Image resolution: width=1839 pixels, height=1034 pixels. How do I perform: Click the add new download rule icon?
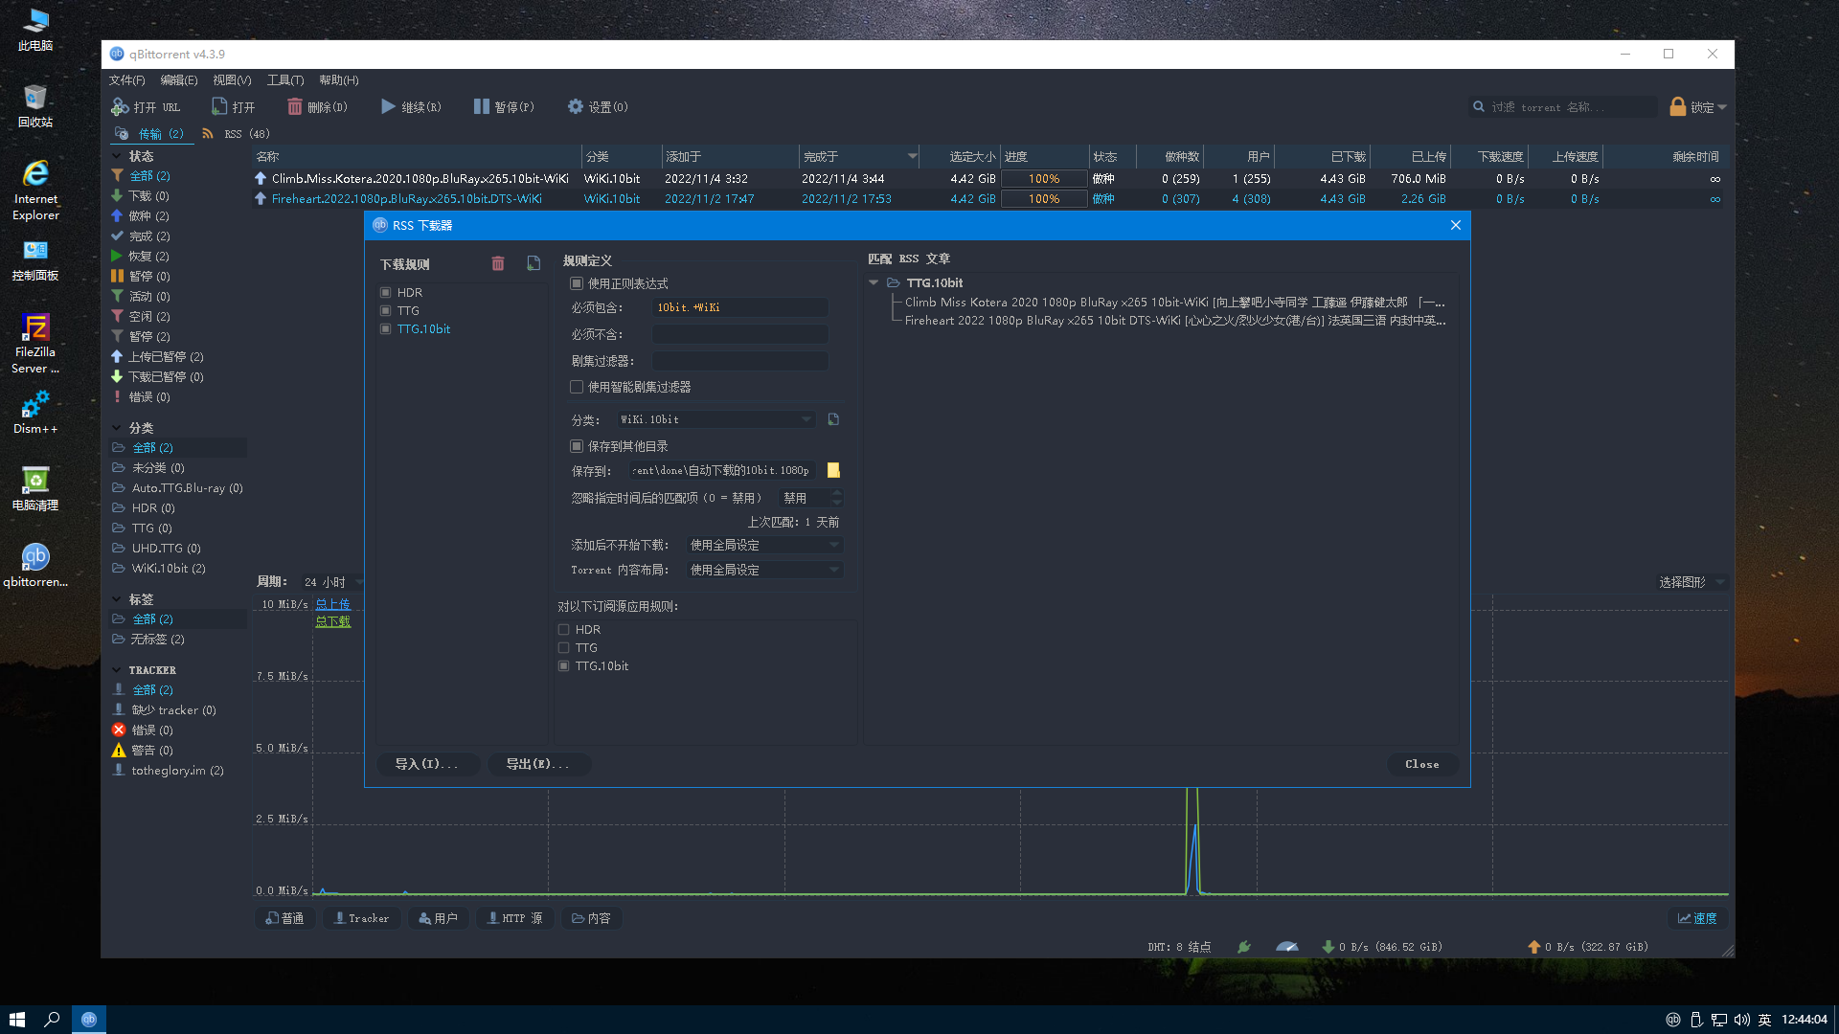click(534, 263)
